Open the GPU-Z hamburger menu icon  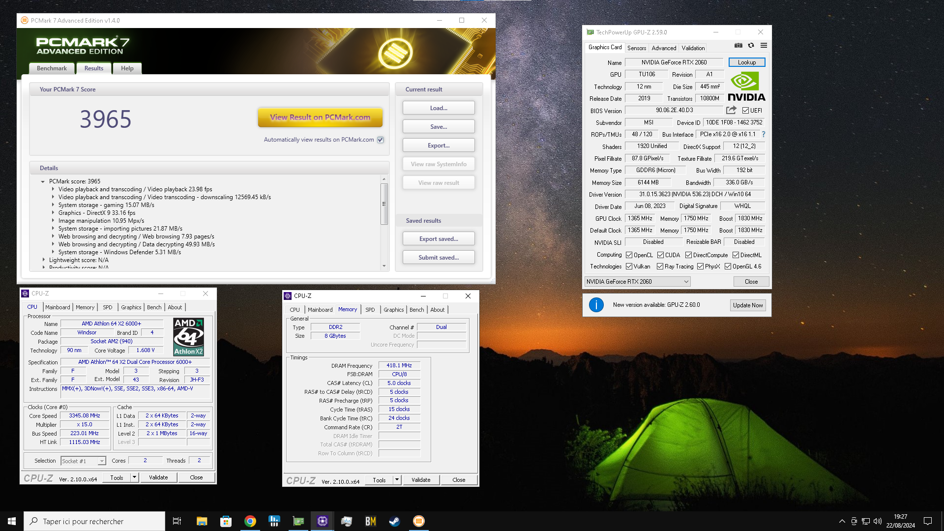pyautogui.click(x=764, y=45)
